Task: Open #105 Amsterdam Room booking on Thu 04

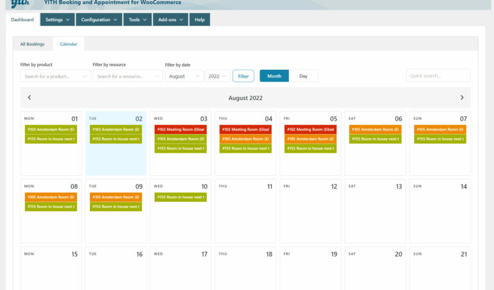Action: coord(245,139)
